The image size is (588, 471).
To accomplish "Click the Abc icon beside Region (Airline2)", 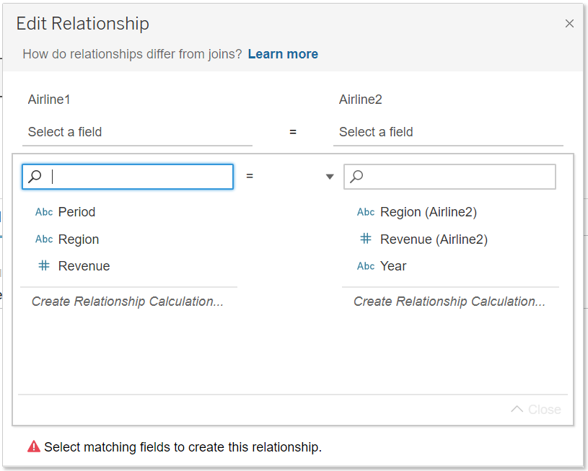I will pos(366,212).
